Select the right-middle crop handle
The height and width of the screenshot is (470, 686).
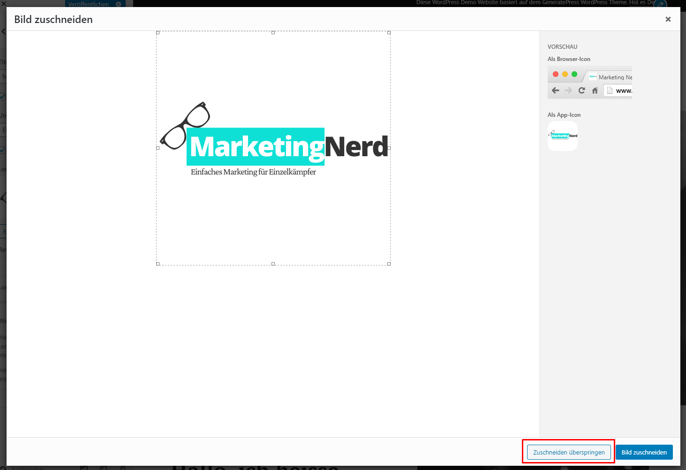(389, 148)
